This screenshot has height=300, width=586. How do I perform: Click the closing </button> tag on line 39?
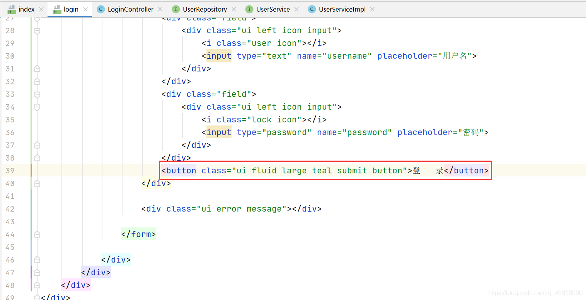click(x=466, y=171)
